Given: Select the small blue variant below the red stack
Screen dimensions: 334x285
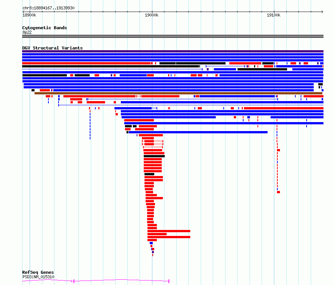Looking at the screenshot, I should tap(151, 243).
